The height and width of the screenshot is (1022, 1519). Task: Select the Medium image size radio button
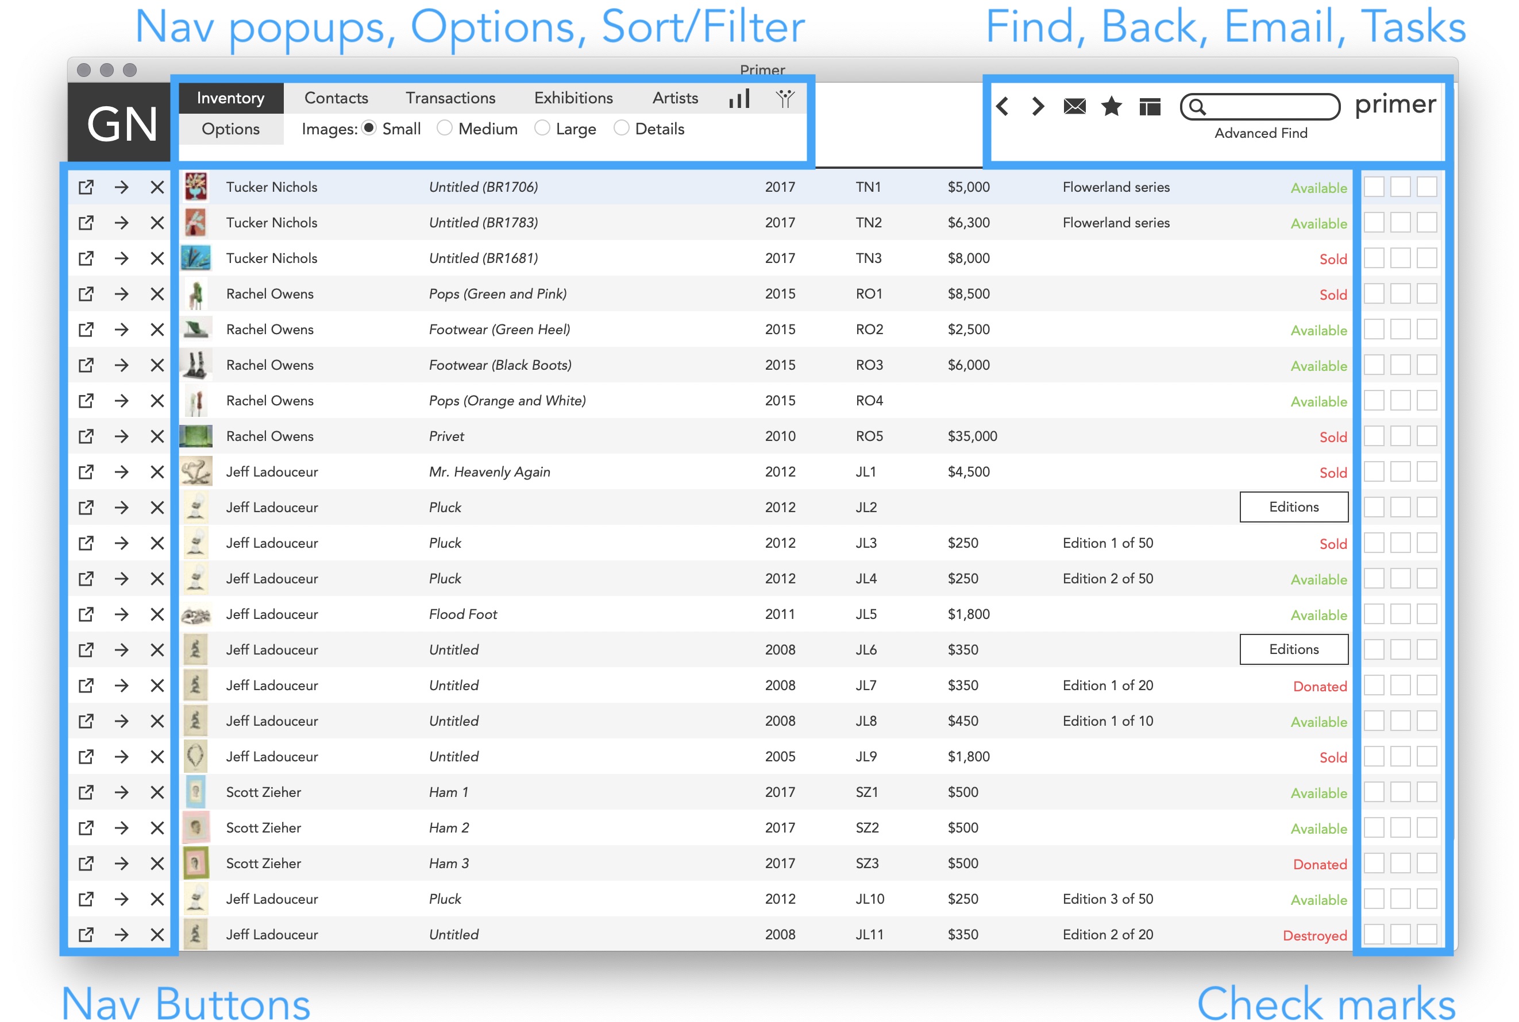point(445,129)
